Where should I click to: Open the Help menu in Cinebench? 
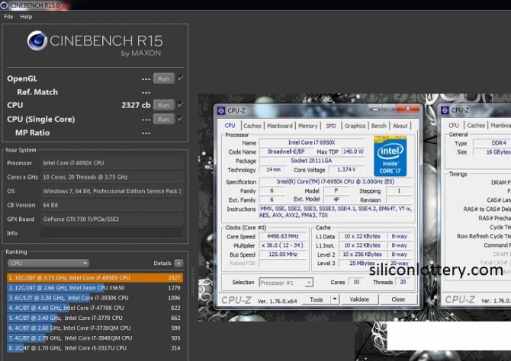[x=26, y=17]
